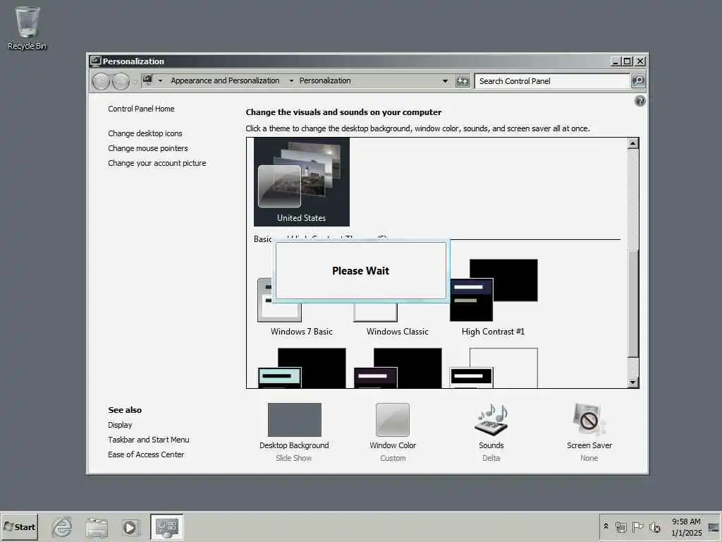Click the Screen Saver label link
The image size is (722, 542).
point(589,445)
